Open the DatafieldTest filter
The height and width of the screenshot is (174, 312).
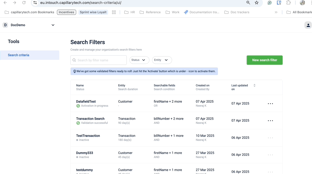point(86,101)
